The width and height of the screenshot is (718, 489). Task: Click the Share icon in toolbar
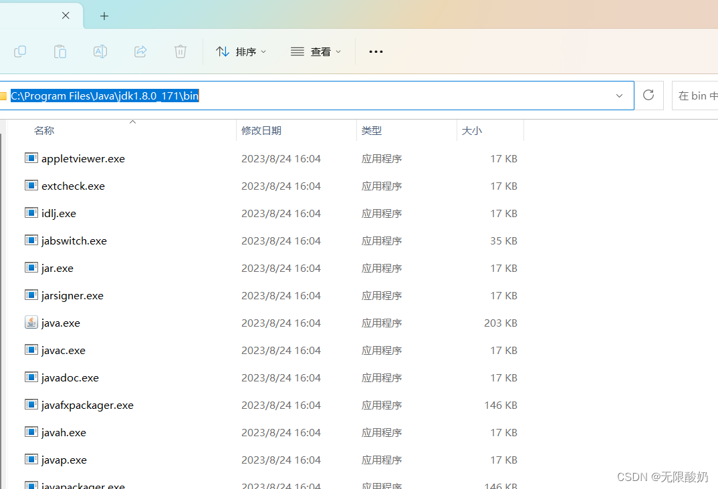[140, 51]
